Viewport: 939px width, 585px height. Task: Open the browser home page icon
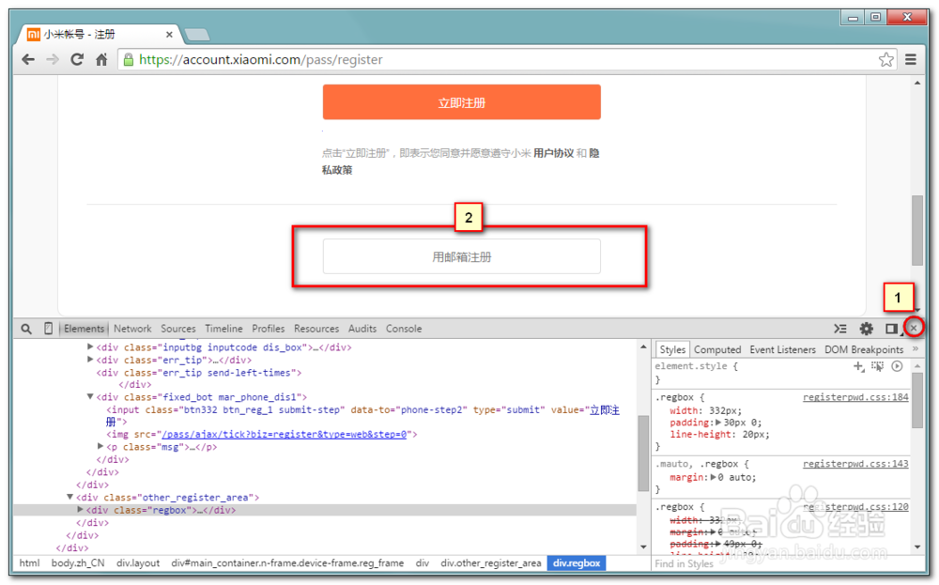(101, 59)
